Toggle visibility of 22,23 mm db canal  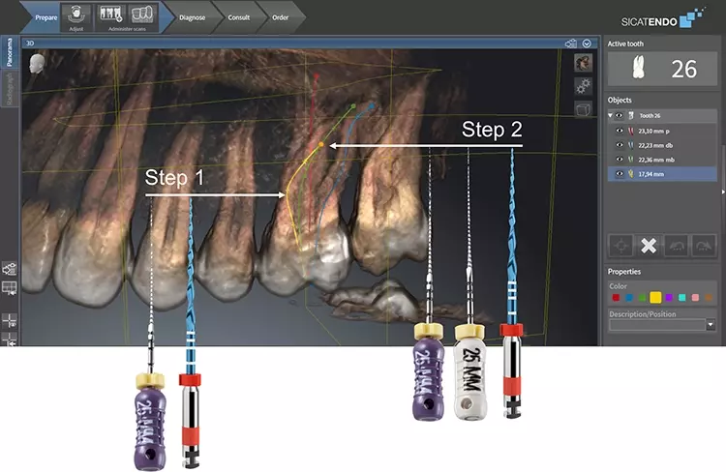click(620, 144)
